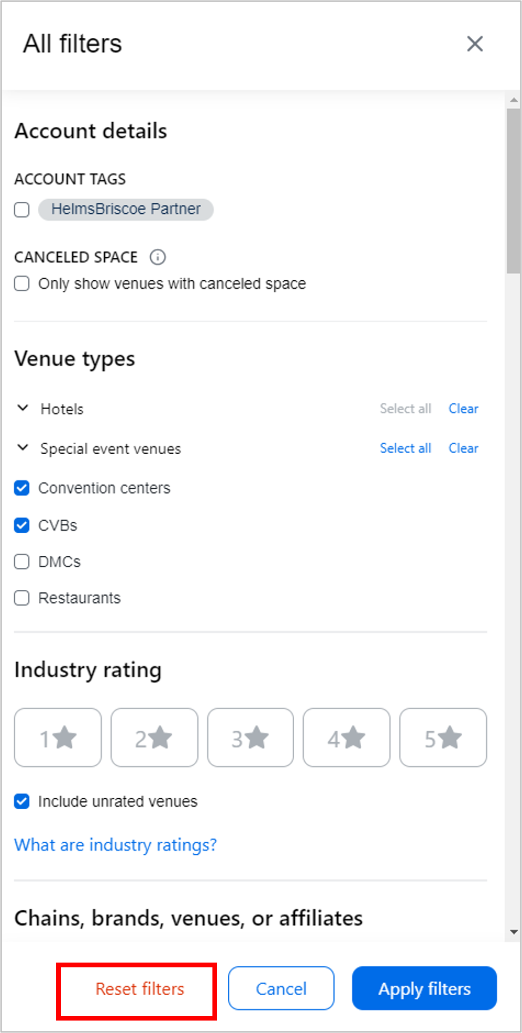The image size is (522, 1033).
Task: Select the 3-star industry rating
Action: pos(250,737)
